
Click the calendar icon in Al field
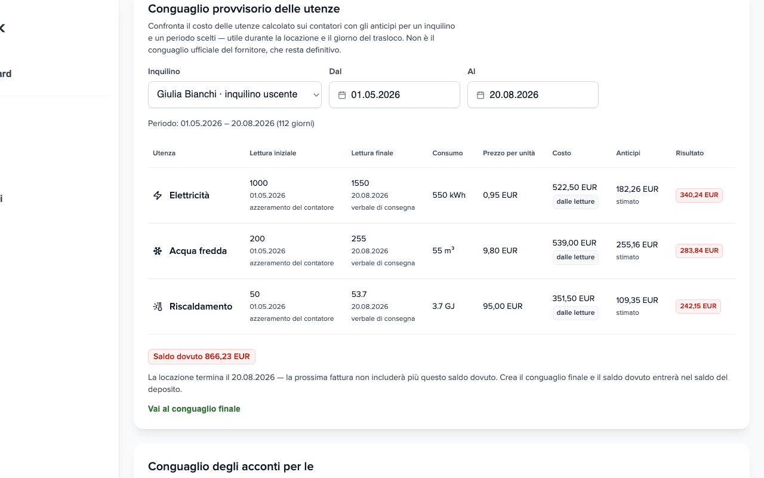click(480, 95)
